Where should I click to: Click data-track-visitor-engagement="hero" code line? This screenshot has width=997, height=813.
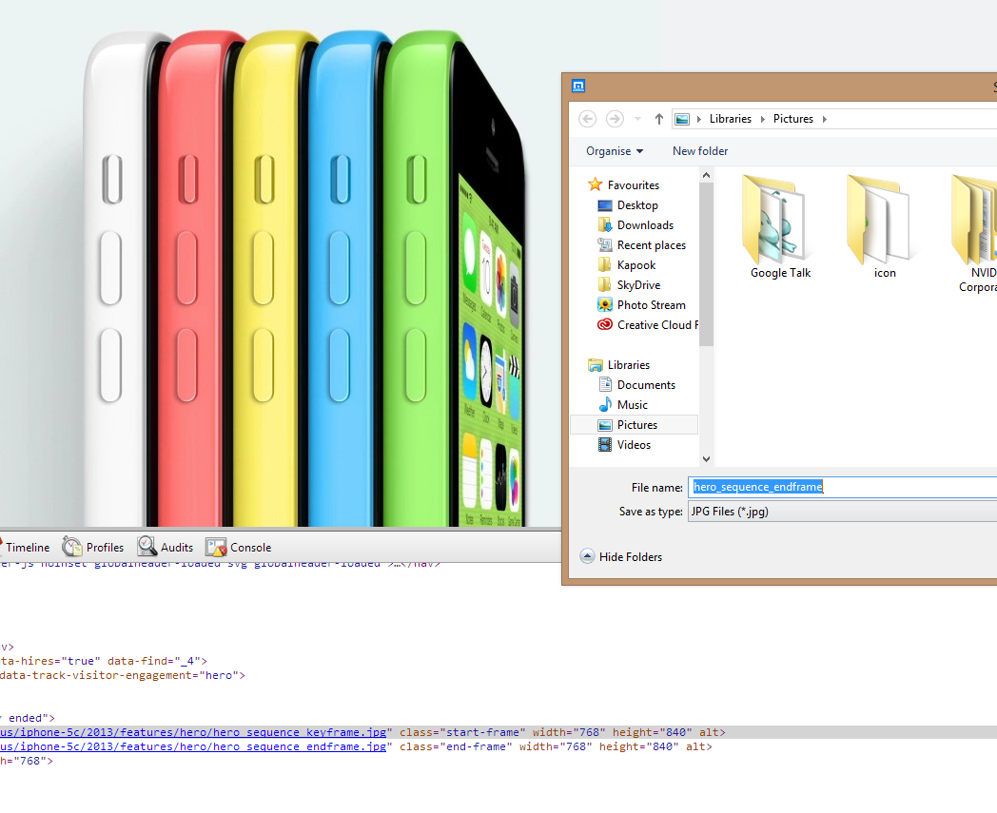click(123, 675)
